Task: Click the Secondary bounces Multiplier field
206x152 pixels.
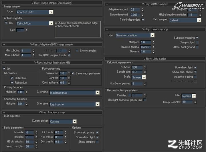Action: tap(21, 104)
